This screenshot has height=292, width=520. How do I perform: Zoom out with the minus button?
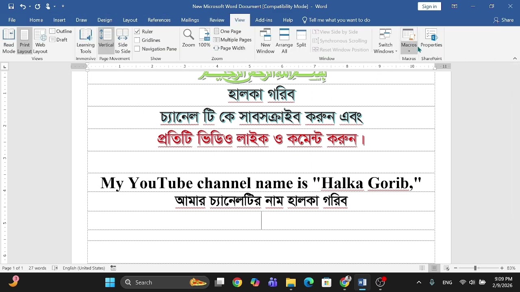(455, 268)
